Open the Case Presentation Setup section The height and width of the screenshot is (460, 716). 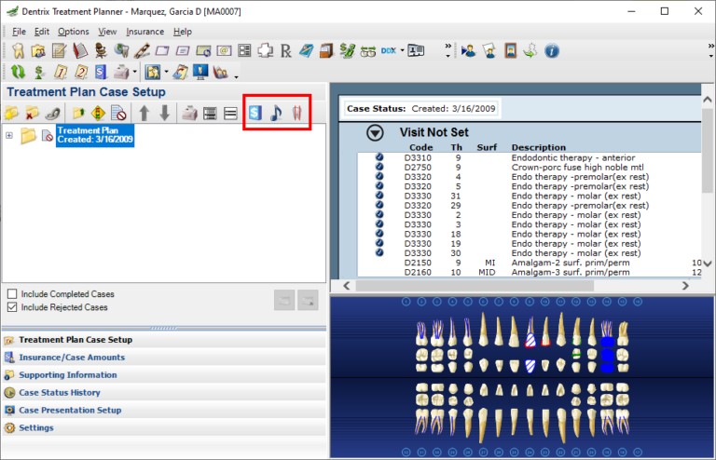70,411
